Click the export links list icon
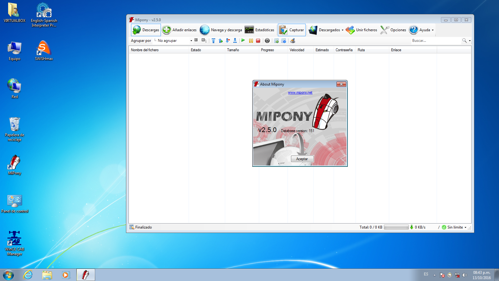The height and width of the screenshot is (281, 499). tap(276, 41)
